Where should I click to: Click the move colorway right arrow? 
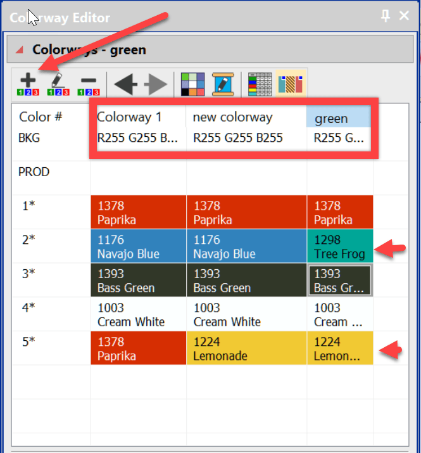(x=155, y=84)
